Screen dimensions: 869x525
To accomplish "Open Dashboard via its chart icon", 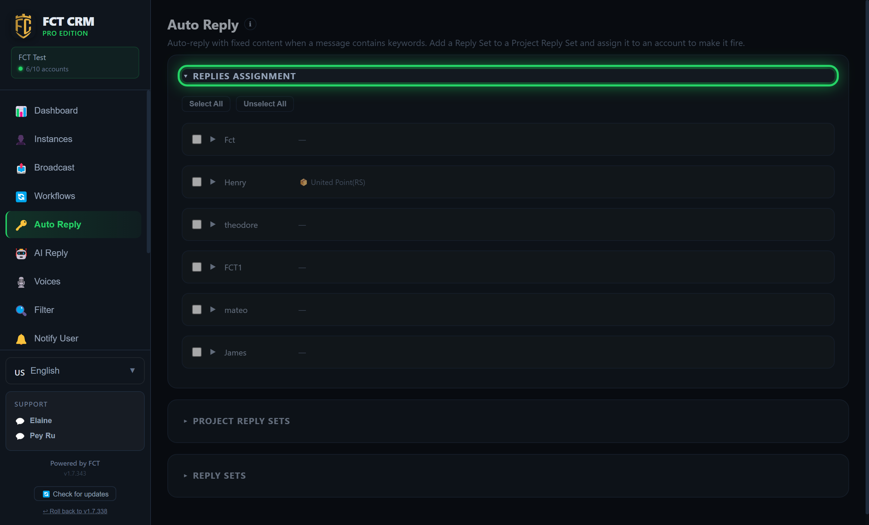I will (21, 111).
